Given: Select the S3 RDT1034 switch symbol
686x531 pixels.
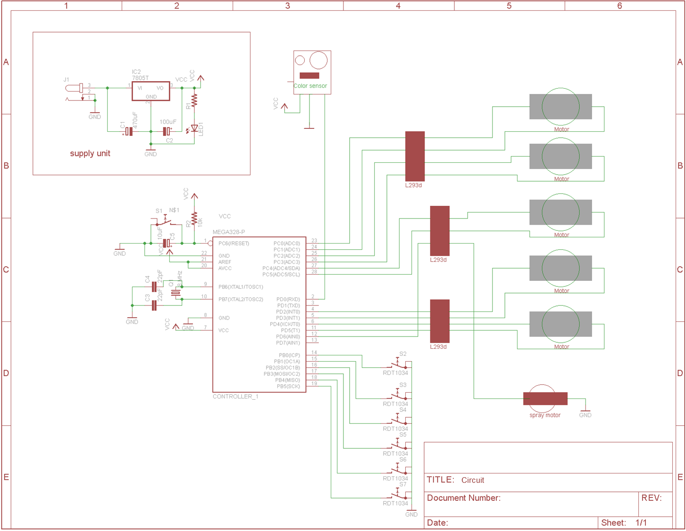Looking at the screenshot, I should tap(398, 395).
